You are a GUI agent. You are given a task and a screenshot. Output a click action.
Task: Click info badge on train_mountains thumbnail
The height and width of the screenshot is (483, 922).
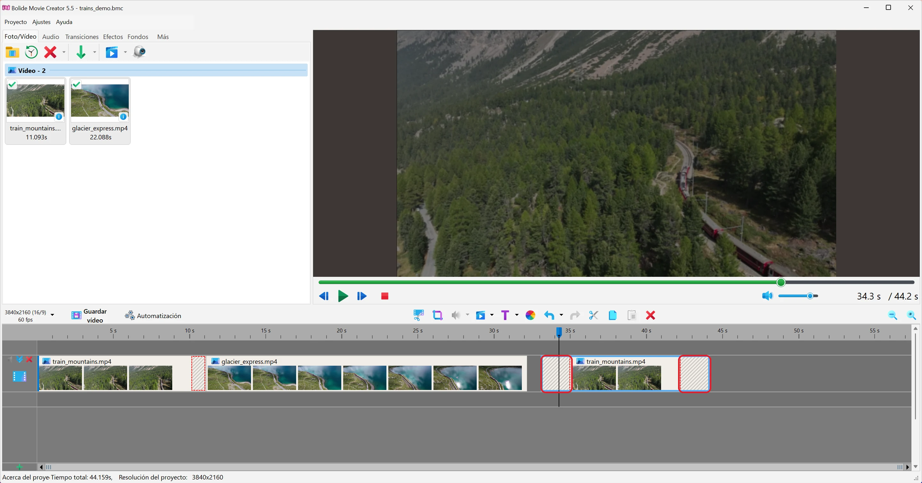coord(59,117)
